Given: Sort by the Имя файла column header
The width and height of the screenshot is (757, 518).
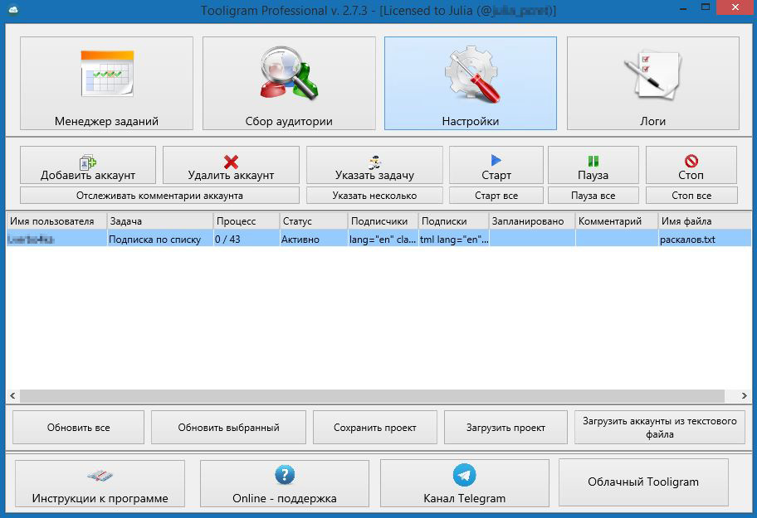Looking at the screenshot, I should click(705, 221).
